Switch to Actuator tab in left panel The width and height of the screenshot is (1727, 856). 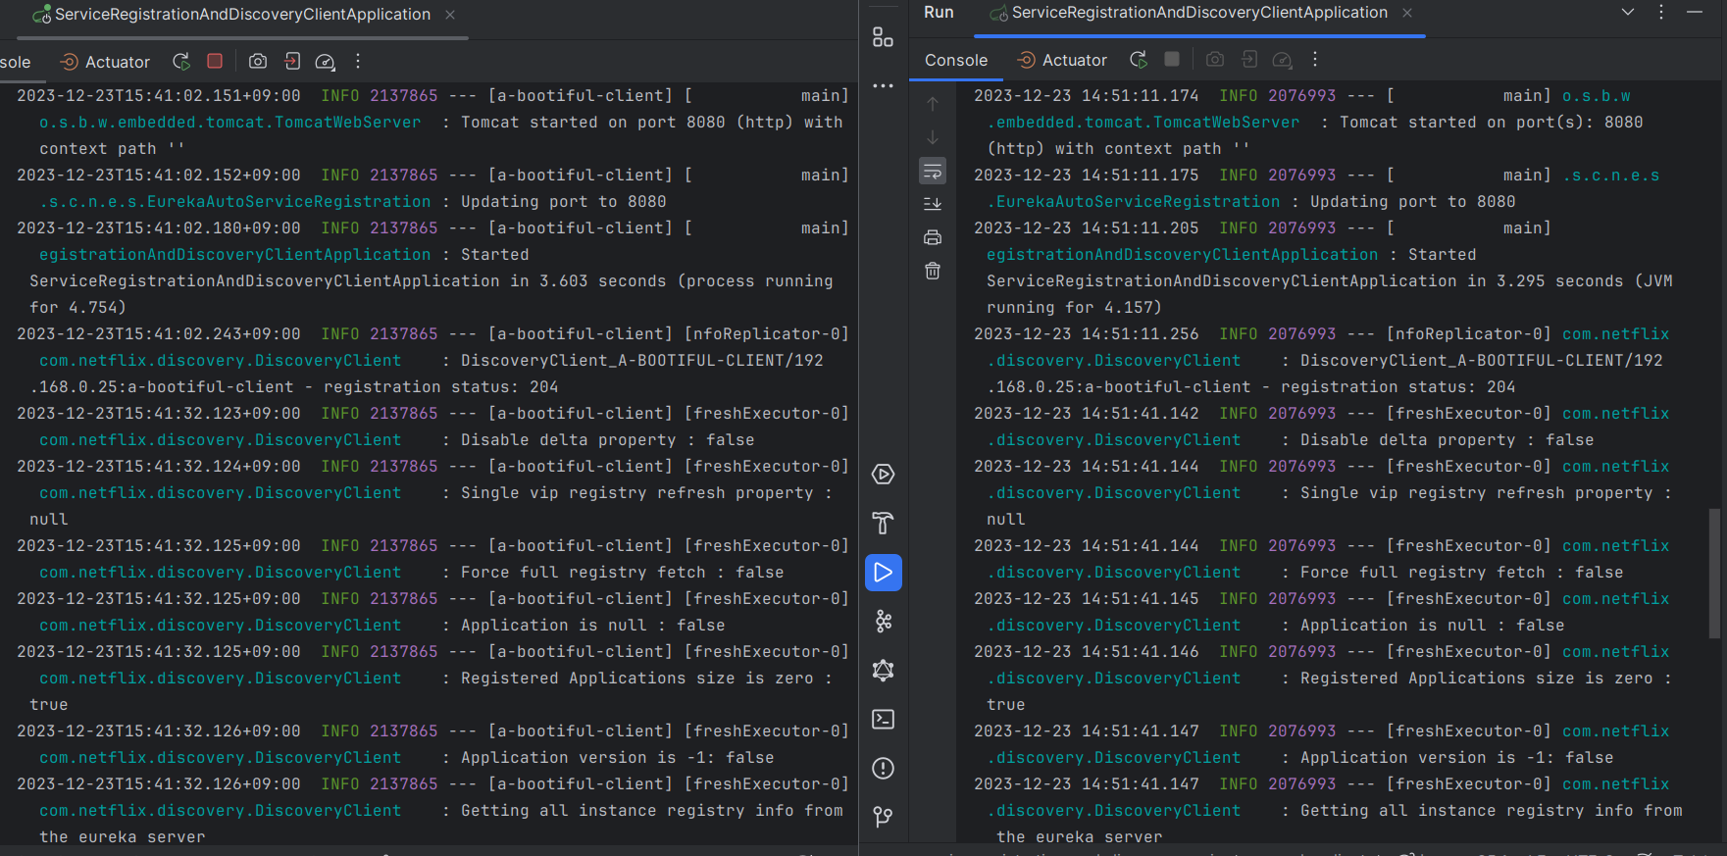coord(105,62)
